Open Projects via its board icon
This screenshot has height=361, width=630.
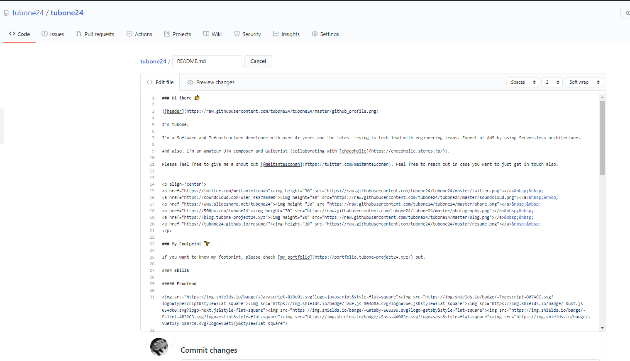(x=167, y=34)
